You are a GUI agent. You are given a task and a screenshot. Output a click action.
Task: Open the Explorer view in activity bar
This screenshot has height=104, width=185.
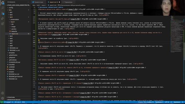(3, 3)
